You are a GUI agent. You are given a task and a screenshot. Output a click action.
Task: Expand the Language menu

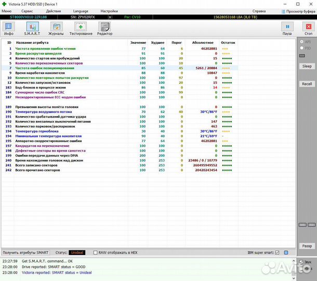(81, 11)
